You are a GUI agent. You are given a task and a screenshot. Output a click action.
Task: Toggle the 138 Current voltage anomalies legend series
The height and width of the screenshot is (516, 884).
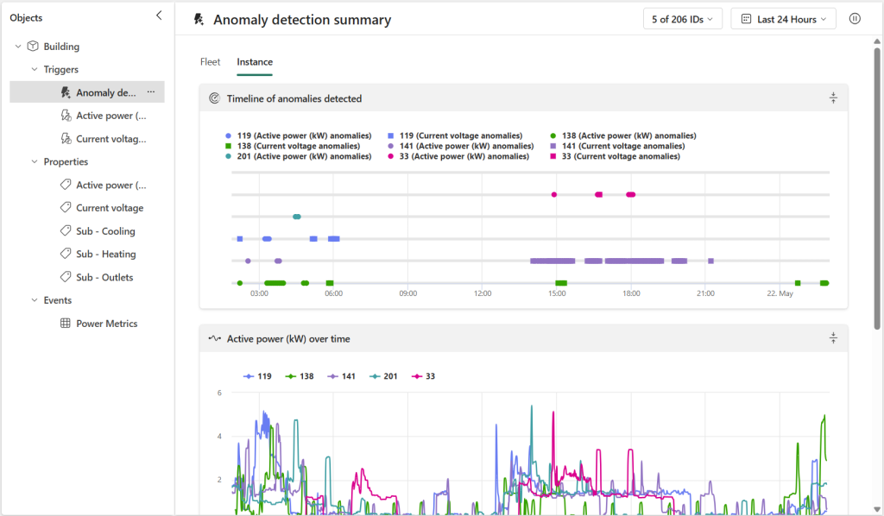[293, 146]
